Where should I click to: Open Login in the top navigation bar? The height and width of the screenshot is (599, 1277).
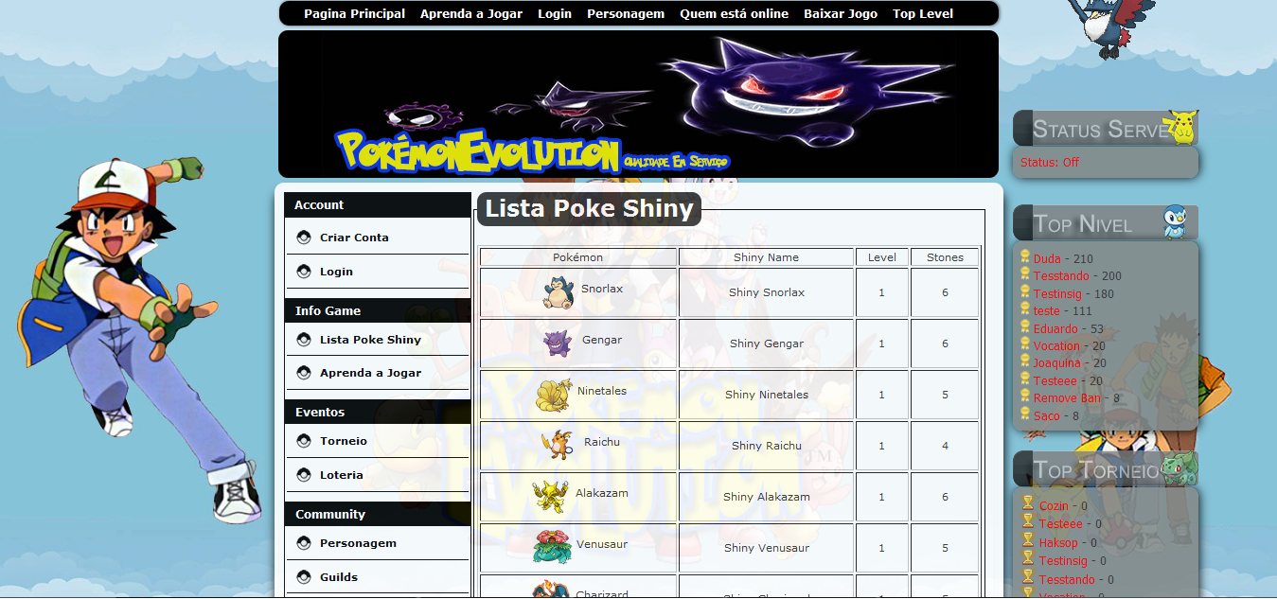[555, 14]
